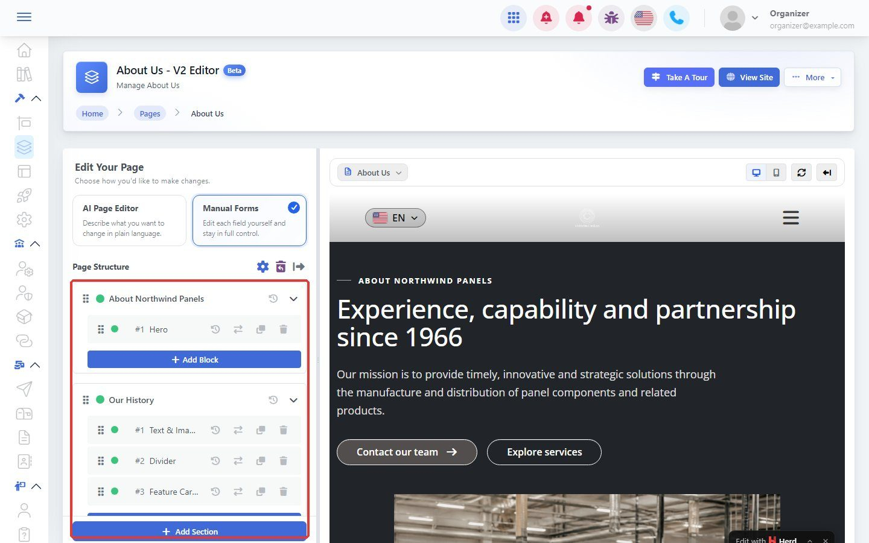869x543 pixels.
Task: Duplicate the #2 Divider block
Action: click(x=261, y=461)
